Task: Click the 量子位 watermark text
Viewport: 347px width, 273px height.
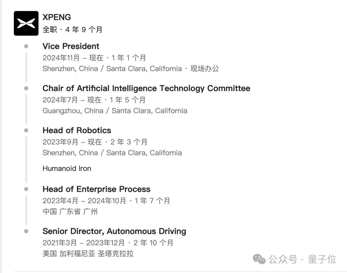Action: click(322, 259)
